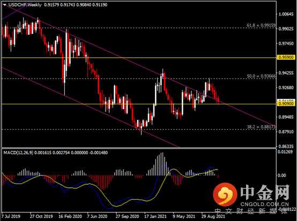The image size is (297, 221).
Task: Click the 0.86335 price scale value
Action: tap(286, 146)
